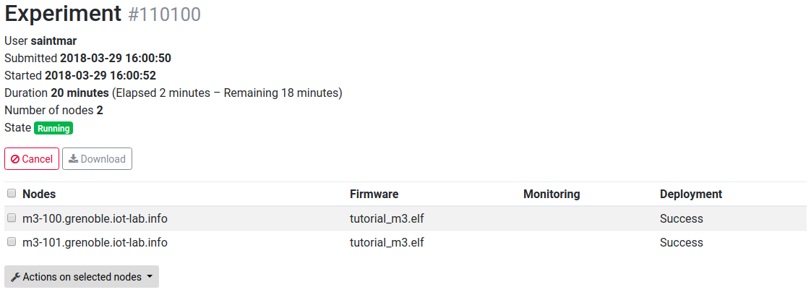The image size is (811, 295).
Task: Click the caret arrow beside Actions on selected nodes
Action: pos(150,277)
